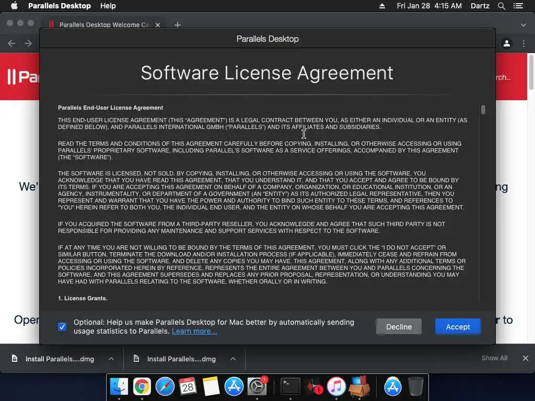Open the Chrome three-dot menu

pyautogui.click(x=524, y=43)
